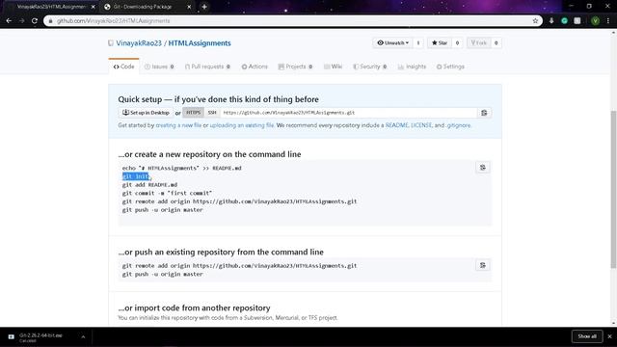Switch clone URL to SSH
The image size is (617, 347).
[212, 113]
